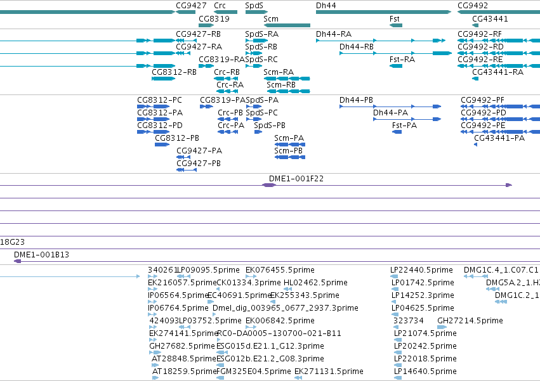Click EST LP22440.5prime
The image size is (540, 381).
click(x=394, y=276)
